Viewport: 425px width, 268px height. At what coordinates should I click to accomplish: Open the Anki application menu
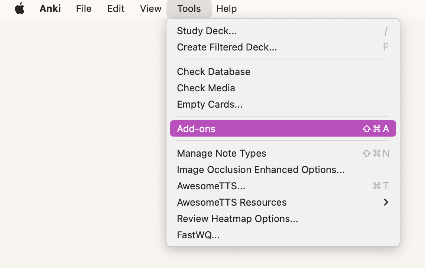click(x=50, y=9)
